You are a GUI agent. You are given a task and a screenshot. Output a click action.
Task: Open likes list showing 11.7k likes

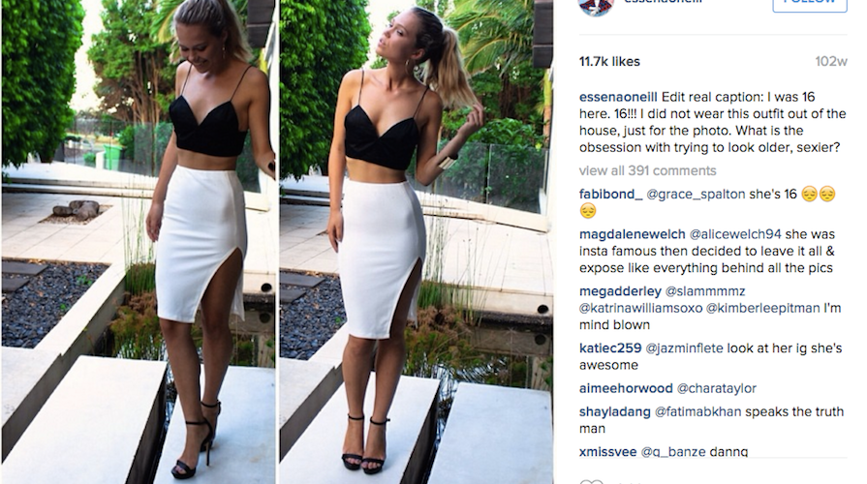(609, 61)
